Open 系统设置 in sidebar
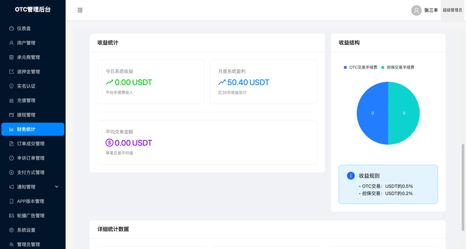Screen dimensions: 466x249 point(33,230)
